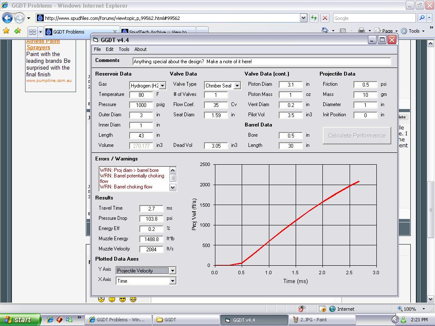Viewport: 435px width, 326px height.
Task: Switch to the SpudTech Archive tab
Action: click(158, 32)
